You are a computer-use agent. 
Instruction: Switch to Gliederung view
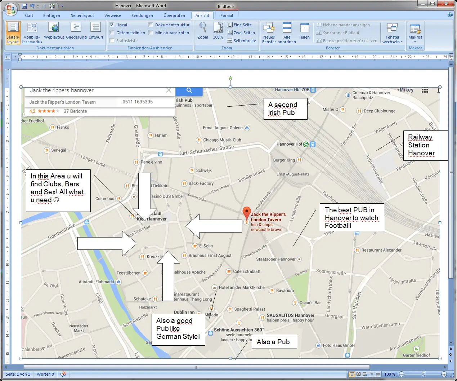(x=76, y=31)
